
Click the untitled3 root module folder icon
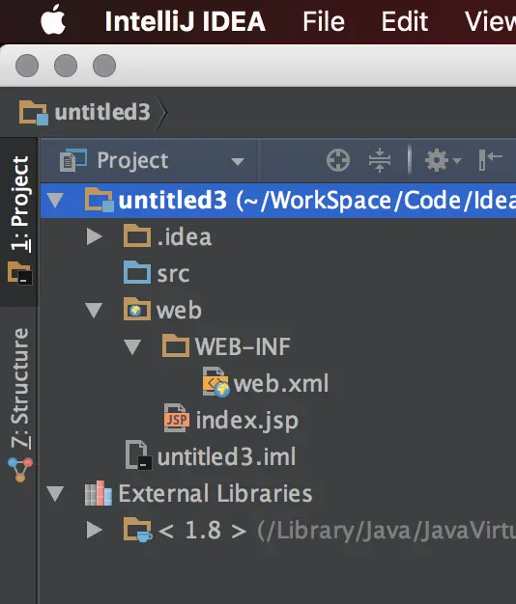pyautogui.click(x=100, y=200)
